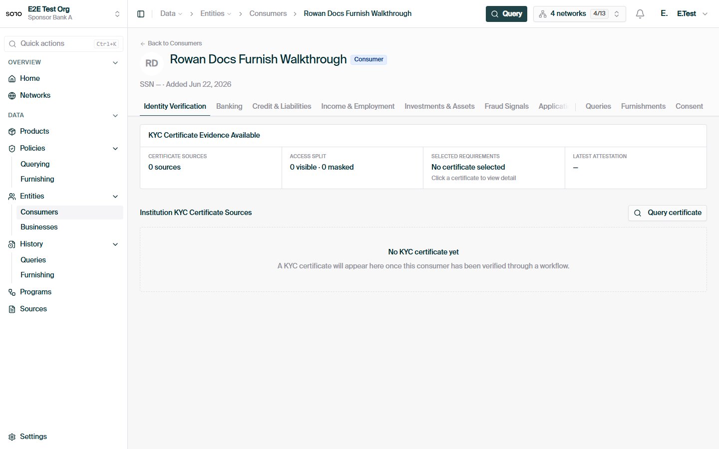
Task: Click the Policies shield icon
Action: [12, 149]
